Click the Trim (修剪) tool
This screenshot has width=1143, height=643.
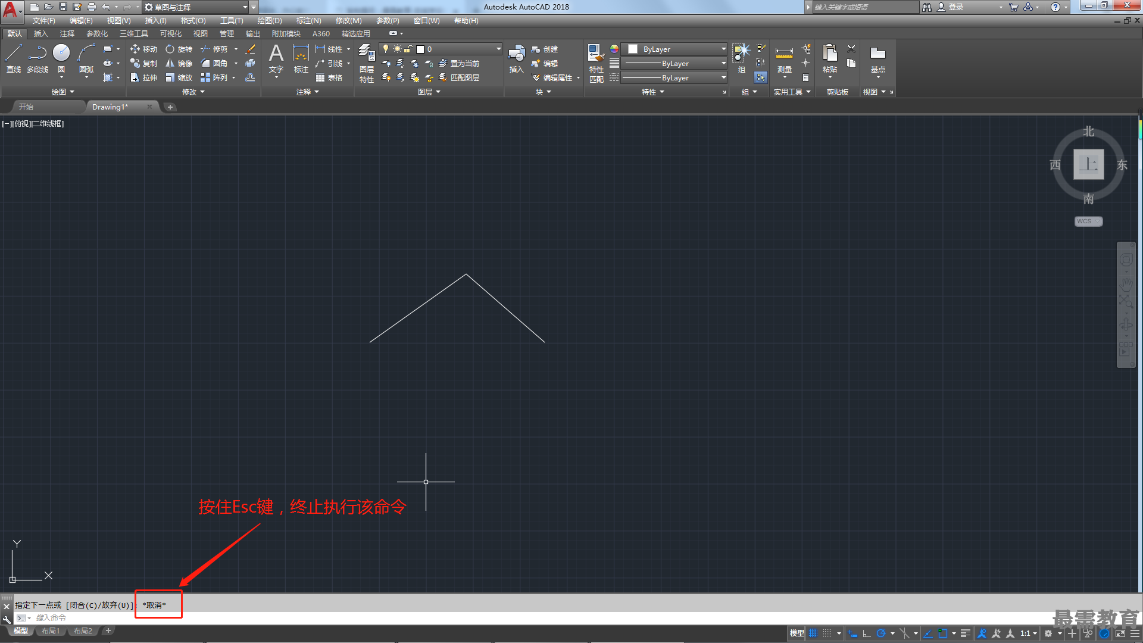[x=214, y=49]
